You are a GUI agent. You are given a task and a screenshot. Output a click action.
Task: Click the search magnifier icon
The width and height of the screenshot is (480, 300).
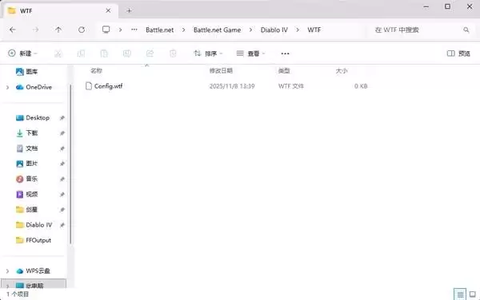(466, 30)
